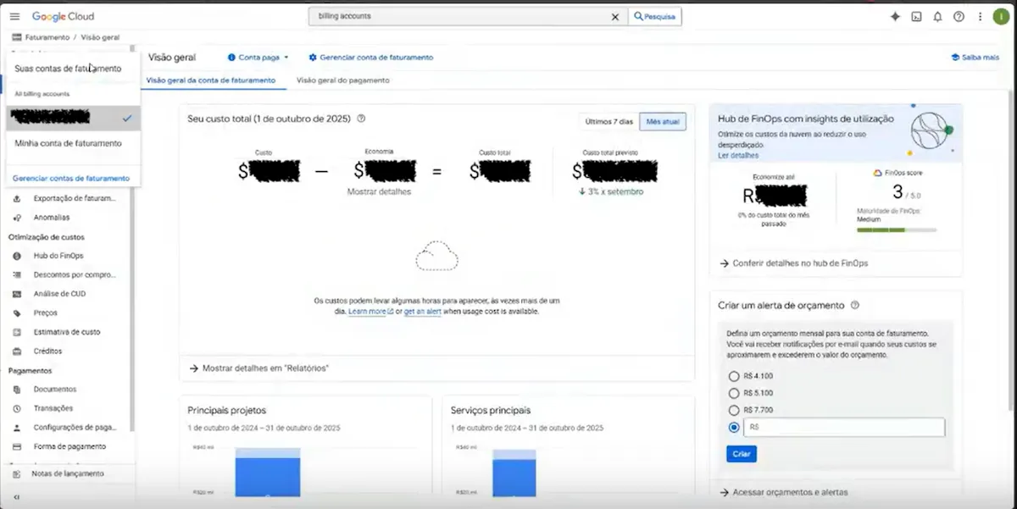Click the Estimativa de custo icon
This screenshot has height=509, width=1017.
(17, 332)
